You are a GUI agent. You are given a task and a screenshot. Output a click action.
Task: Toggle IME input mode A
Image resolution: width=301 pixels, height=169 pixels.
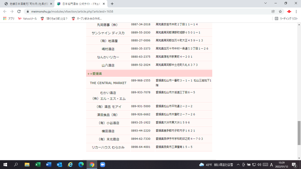(x=271, y=165)
